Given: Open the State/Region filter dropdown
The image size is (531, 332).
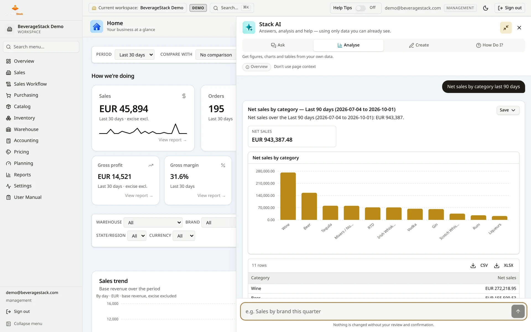Looking at the screenshot, I should click(137, 236).
